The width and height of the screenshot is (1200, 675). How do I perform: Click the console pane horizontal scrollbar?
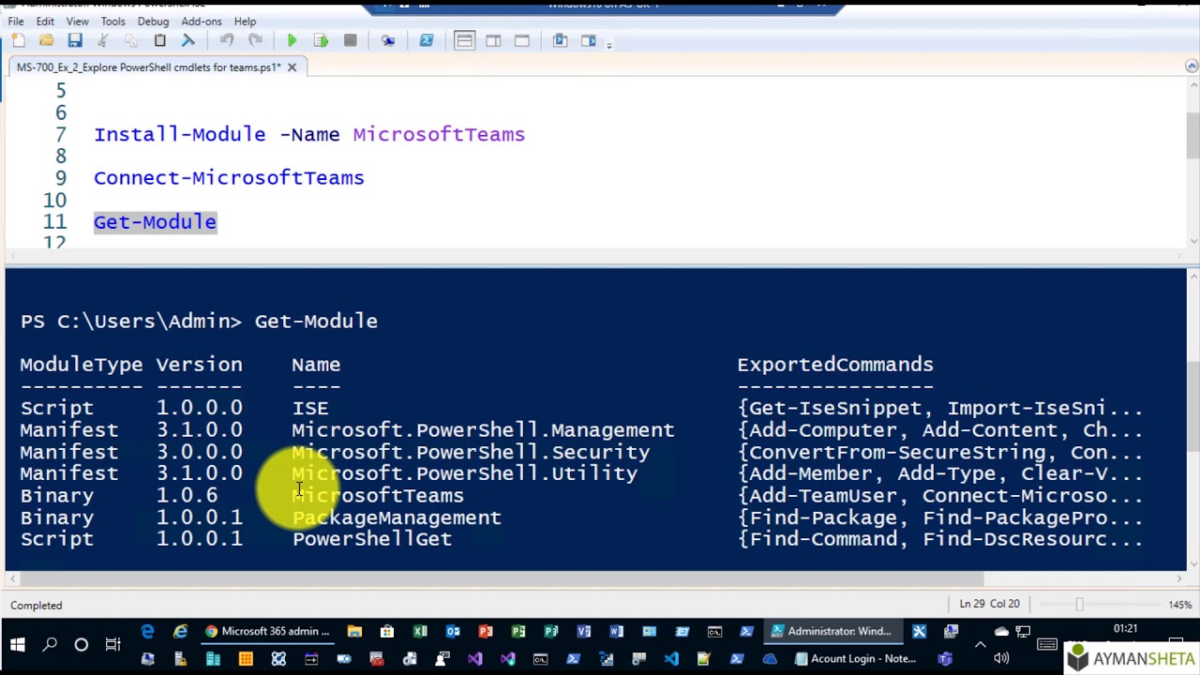click(x=502, y=578)
